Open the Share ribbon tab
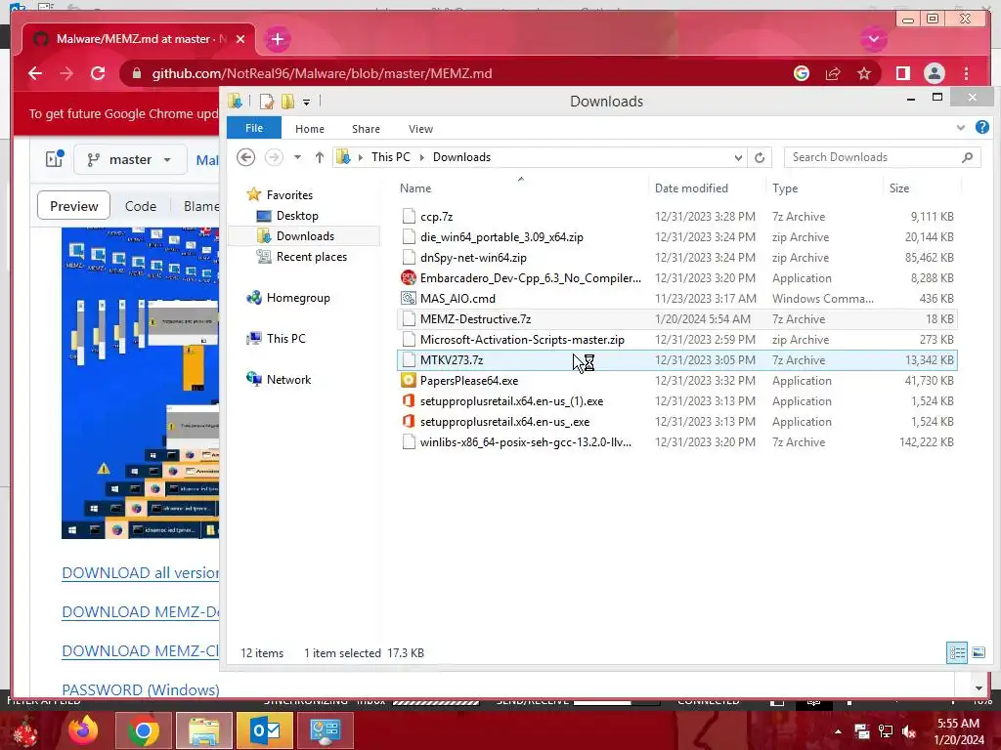Image resolution: width=1001 pixels, height=750 pixels. [366, 129]
